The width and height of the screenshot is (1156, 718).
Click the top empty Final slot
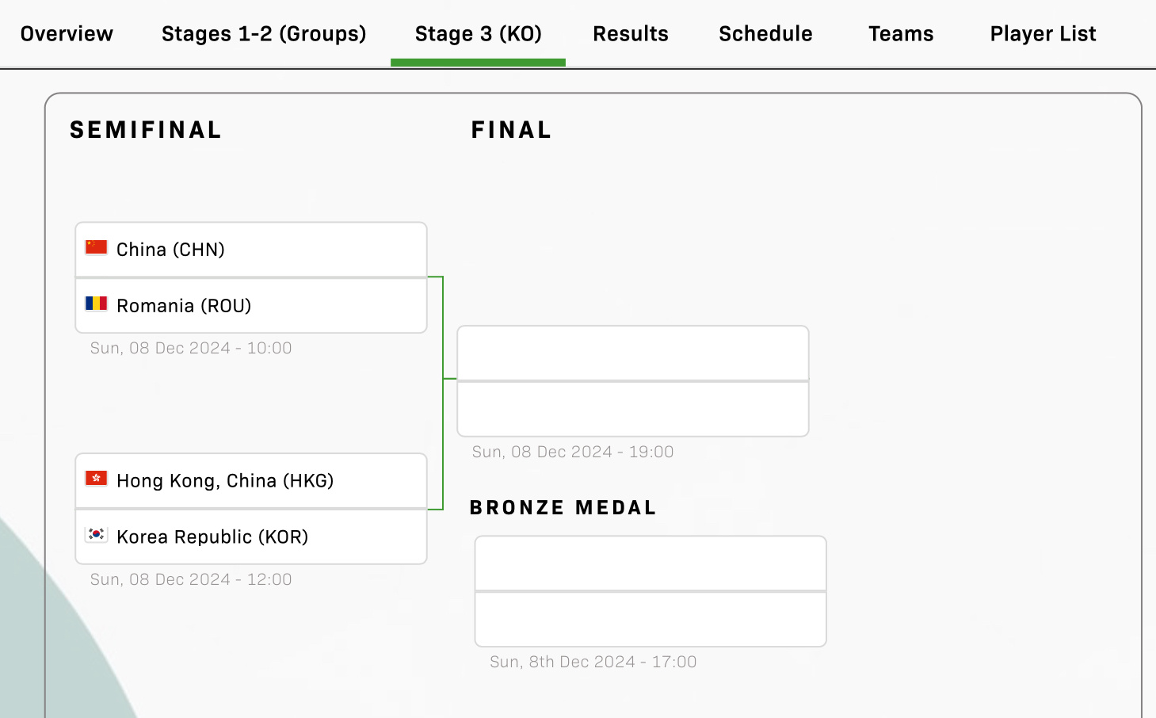(x=632, y=353)
